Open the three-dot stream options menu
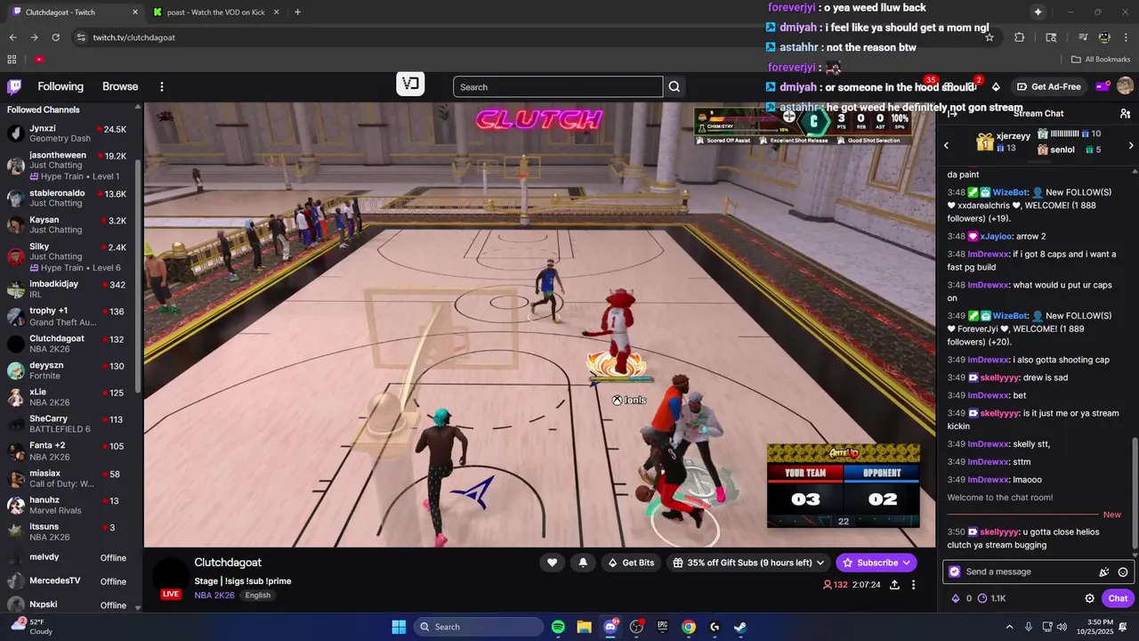The width and height of the screenshot is (1139, 641). [x=913, y=585]
